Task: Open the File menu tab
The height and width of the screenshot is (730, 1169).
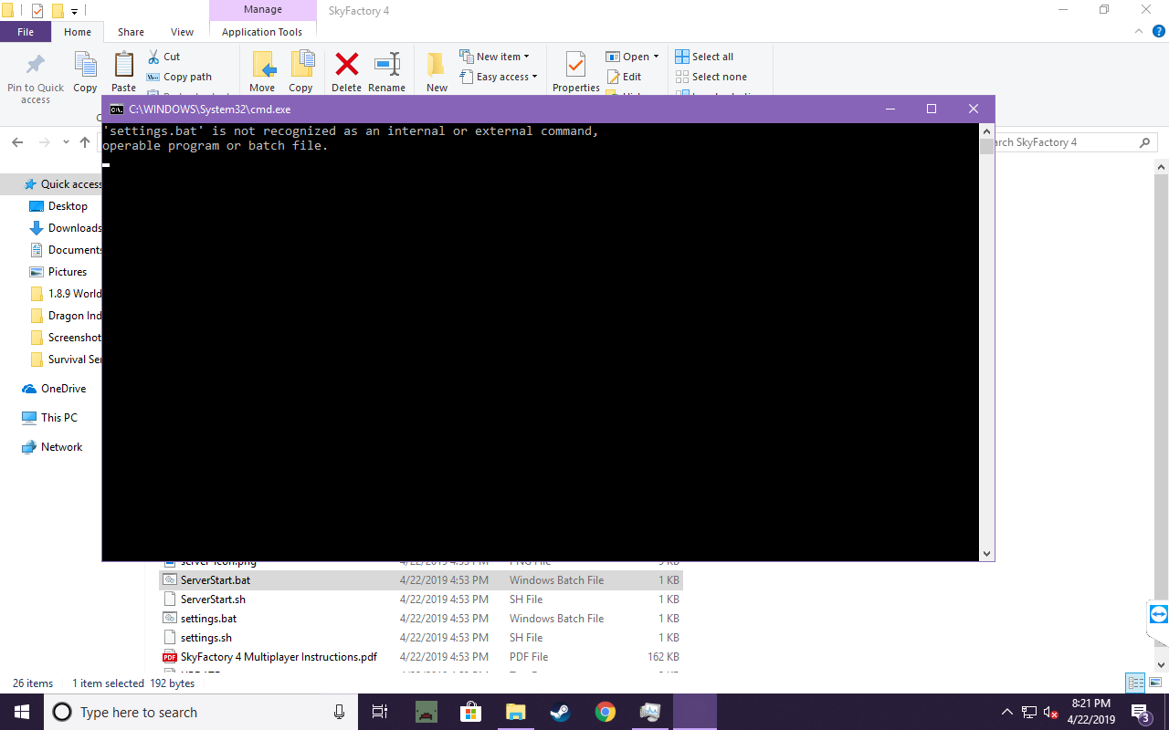Action: [x=26, y=32]
